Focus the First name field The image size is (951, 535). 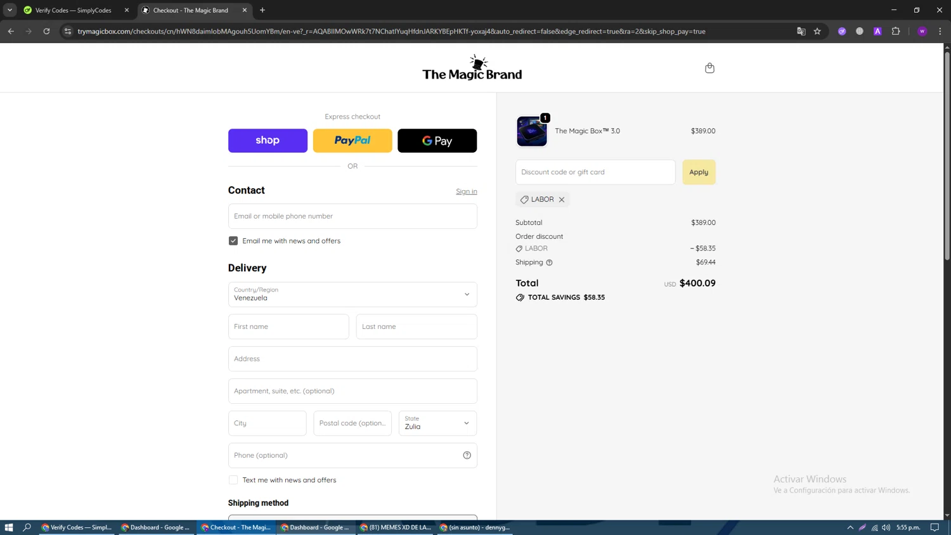tap(288, 326)
